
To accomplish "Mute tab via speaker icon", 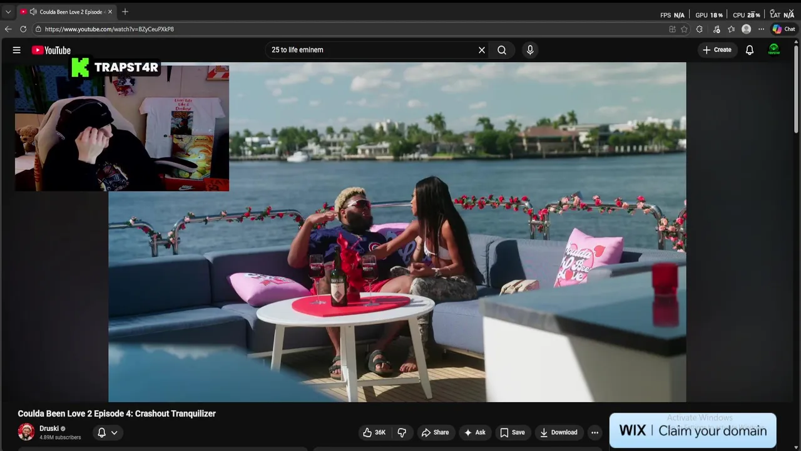I will pos(33,12).
